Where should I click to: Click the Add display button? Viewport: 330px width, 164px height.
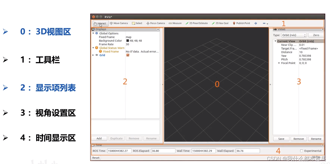pos(99,138)
